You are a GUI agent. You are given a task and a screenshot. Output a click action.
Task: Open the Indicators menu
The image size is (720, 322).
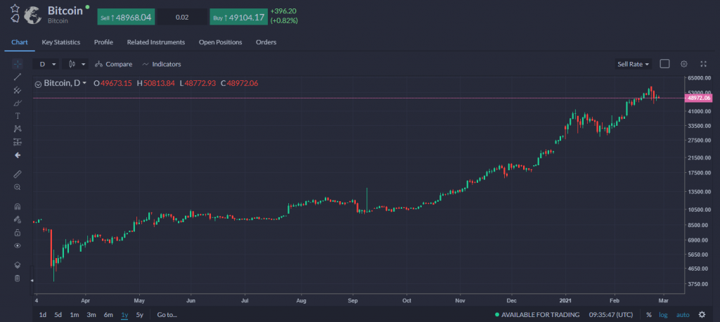[x=162, y=64]
